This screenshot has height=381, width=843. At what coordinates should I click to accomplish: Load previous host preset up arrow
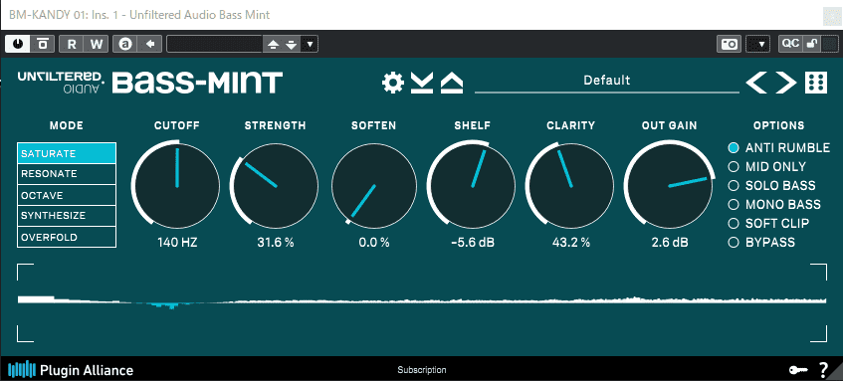(x=274, y=44)
